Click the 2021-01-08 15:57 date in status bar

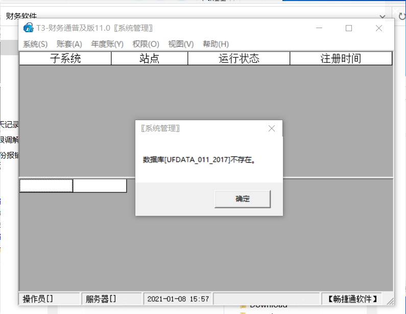178,299
